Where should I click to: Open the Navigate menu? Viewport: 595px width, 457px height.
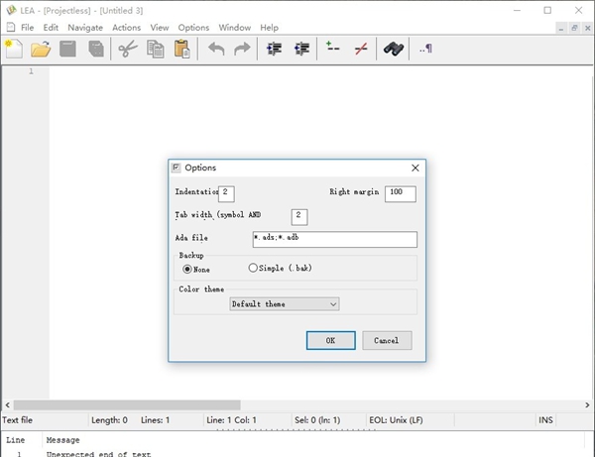coord(85,28)
